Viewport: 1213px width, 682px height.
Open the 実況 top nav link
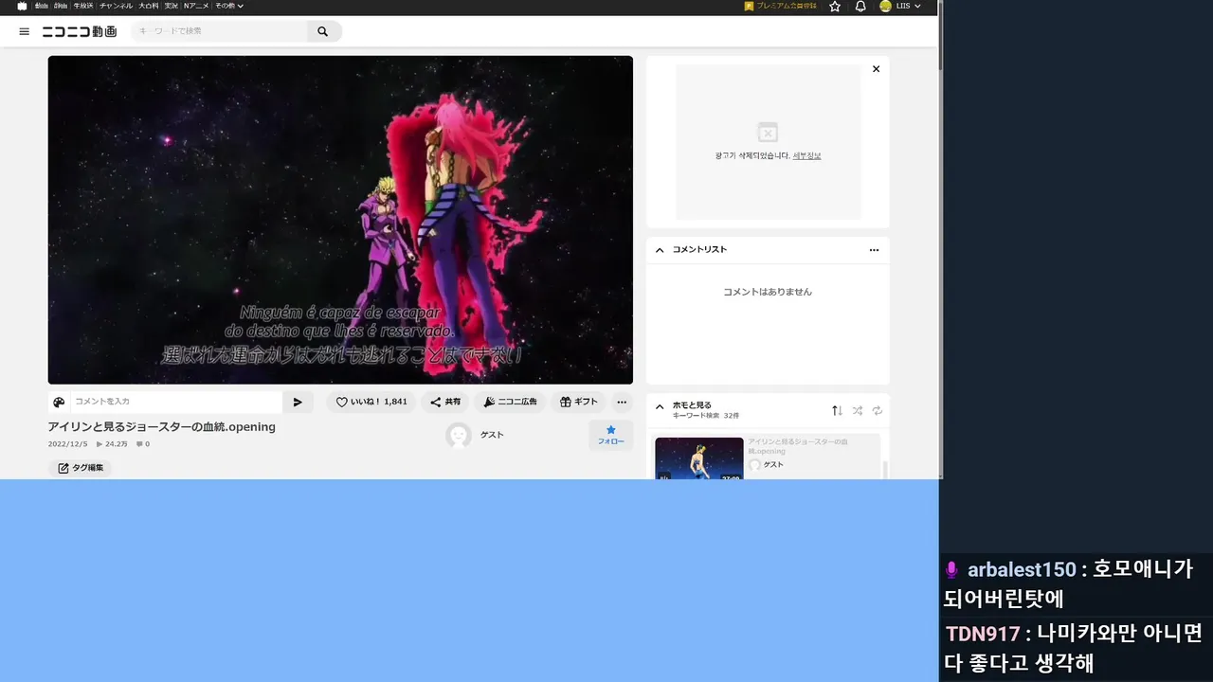click(x=172, y=6)
